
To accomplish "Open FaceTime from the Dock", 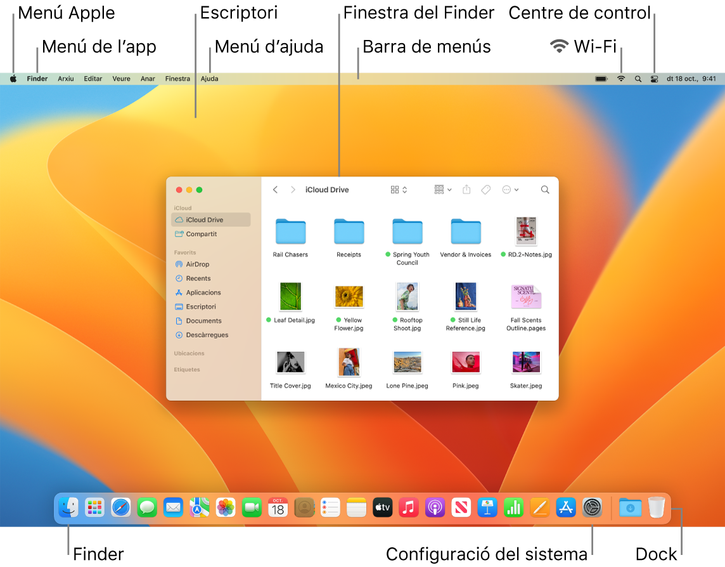I will tap(252, 508).
